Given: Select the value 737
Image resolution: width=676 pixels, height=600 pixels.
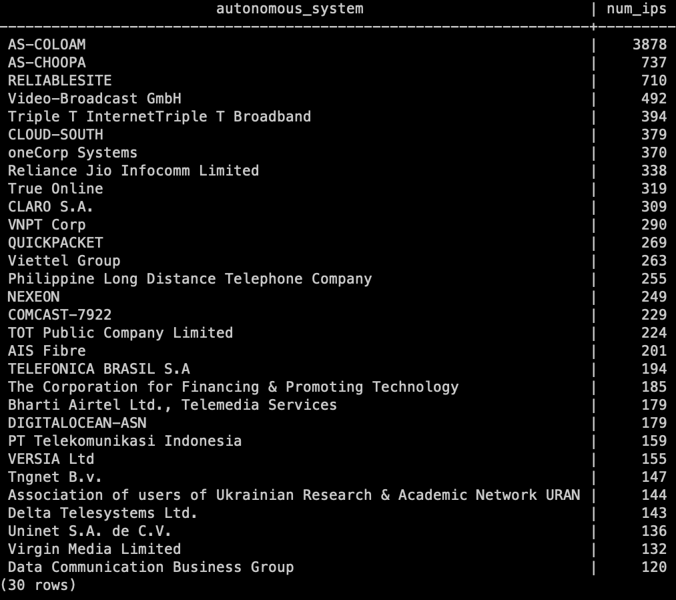Looking at the screenshot, I should pyautogui.click(x=653, y=63).
